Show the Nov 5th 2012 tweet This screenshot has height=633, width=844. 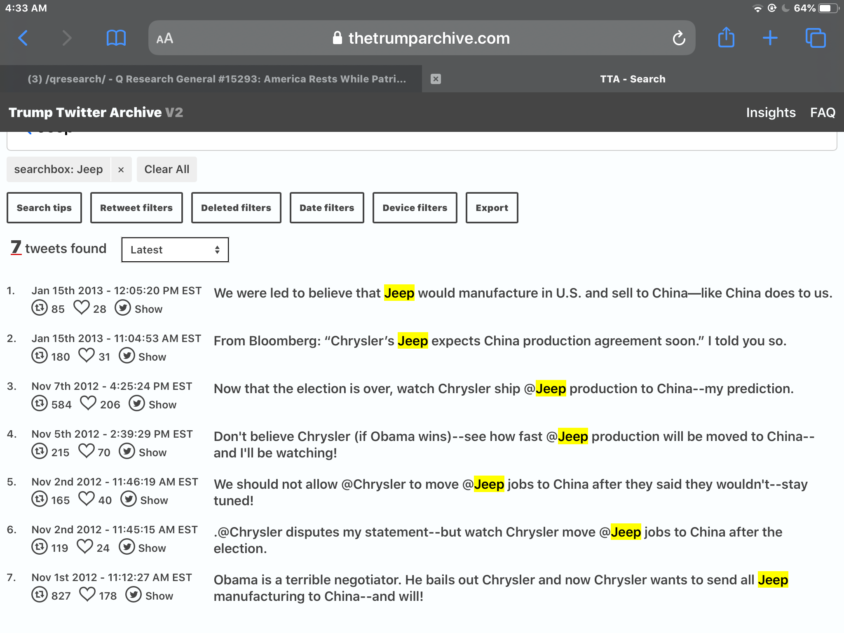(x=143, y=452)
